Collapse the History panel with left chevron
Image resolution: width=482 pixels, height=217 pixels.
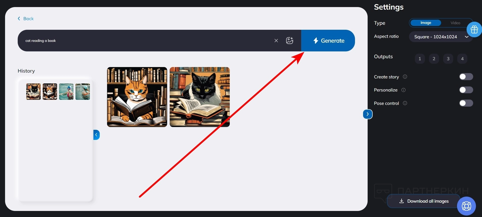click(x=96, y=135)
